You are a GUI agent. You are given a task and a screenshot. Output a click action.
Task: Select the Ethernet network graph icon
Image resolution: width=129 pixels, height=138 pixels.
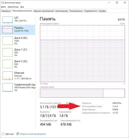point(8,76)
